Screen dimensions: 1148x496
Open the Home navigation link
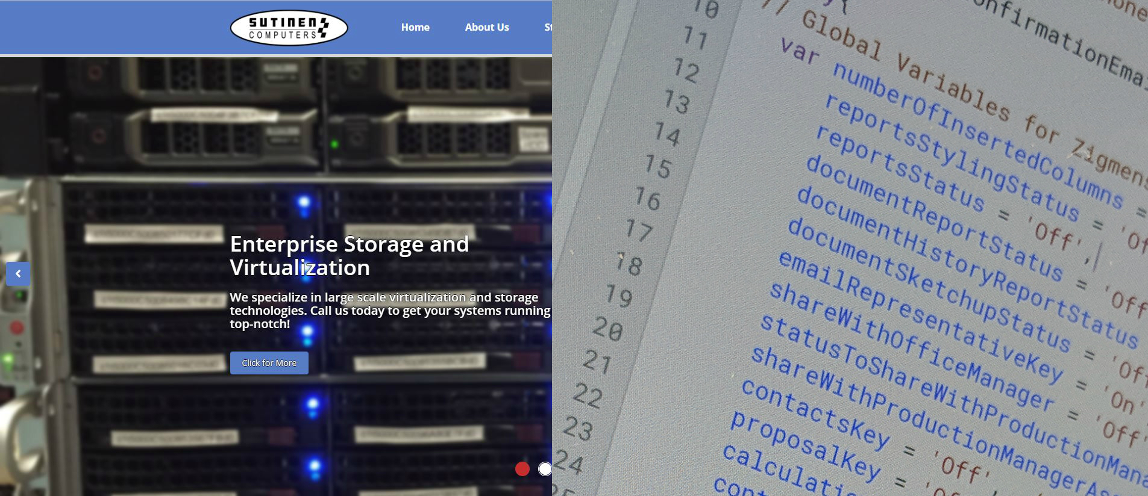[x=415, y=27]
